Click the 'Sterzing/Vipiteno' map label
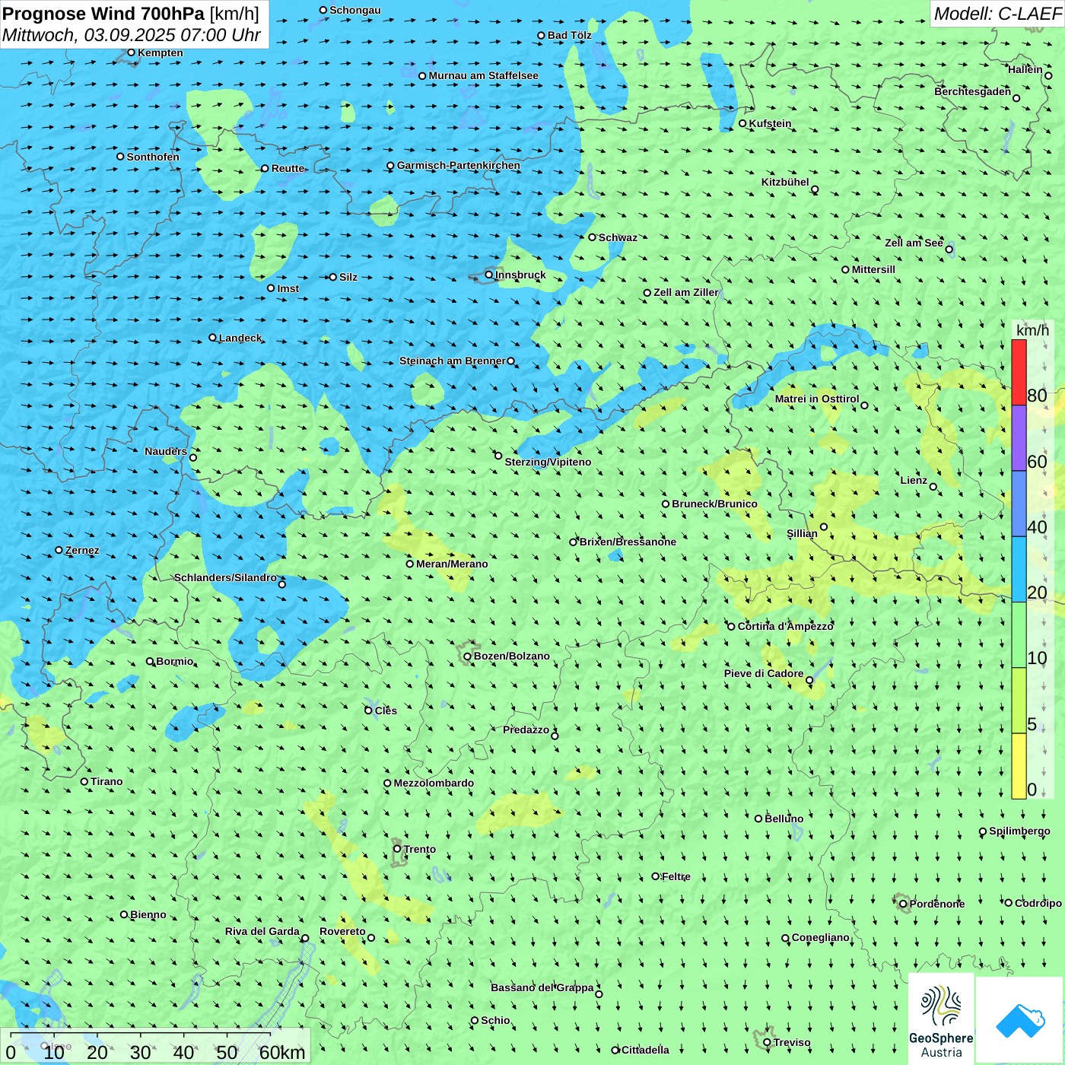This screenshot has height=1065, width=1065. (548, 462)
